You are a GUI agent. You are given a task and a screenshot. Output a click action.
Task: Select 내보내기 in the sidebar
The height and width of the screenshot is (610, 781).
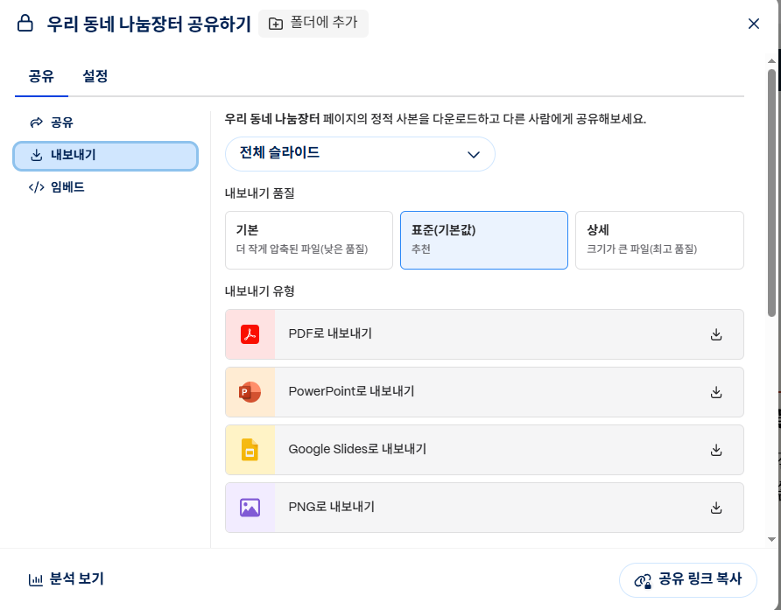pos(106,156)
